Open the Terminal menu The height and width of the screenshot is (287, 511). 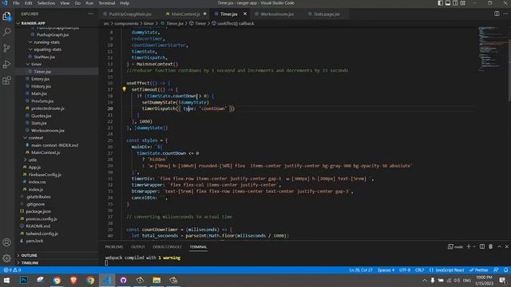pyautogui.click(x=106, y=3)
